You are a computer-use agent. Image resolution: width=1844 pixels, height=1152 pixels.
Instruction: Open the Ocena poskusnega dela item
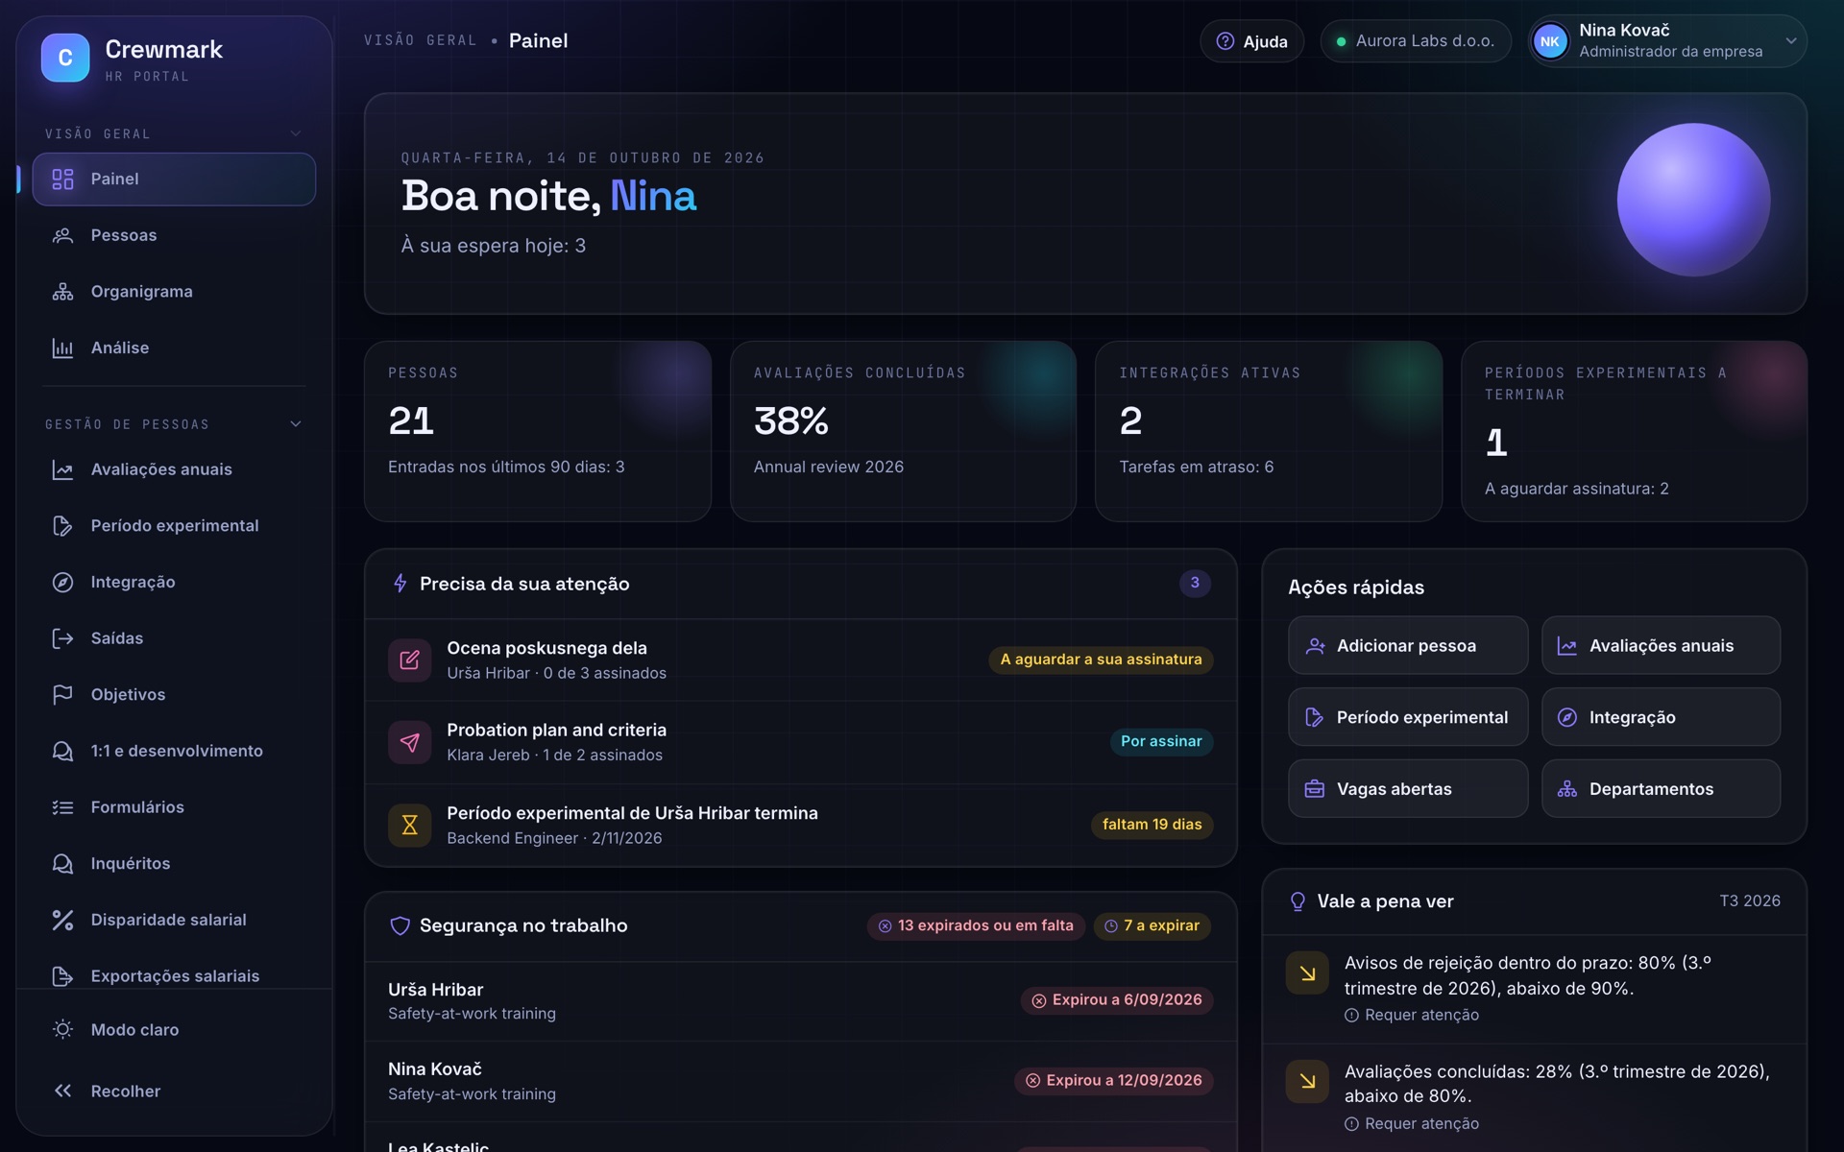800,660
